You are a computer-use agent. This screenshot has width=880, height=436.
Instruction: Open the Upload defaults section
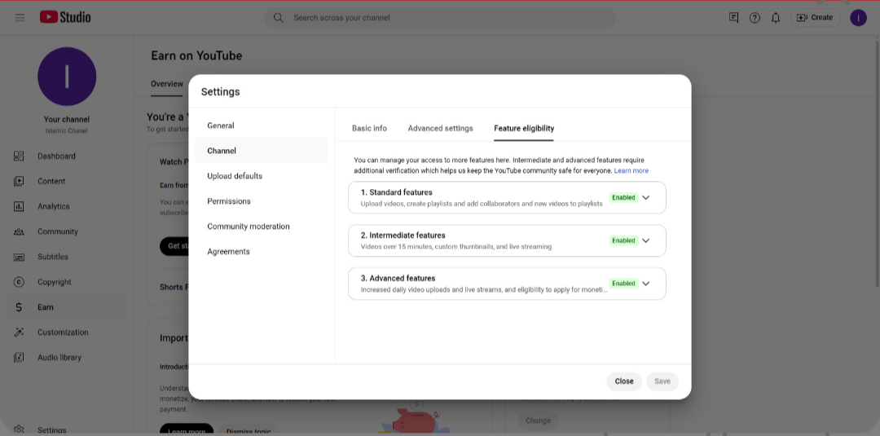pos(262,176)
